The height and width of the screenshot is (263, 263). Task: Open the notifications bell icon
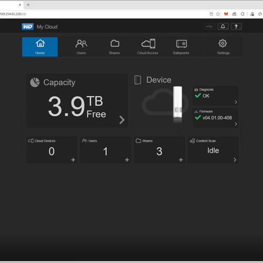[223, 27]
